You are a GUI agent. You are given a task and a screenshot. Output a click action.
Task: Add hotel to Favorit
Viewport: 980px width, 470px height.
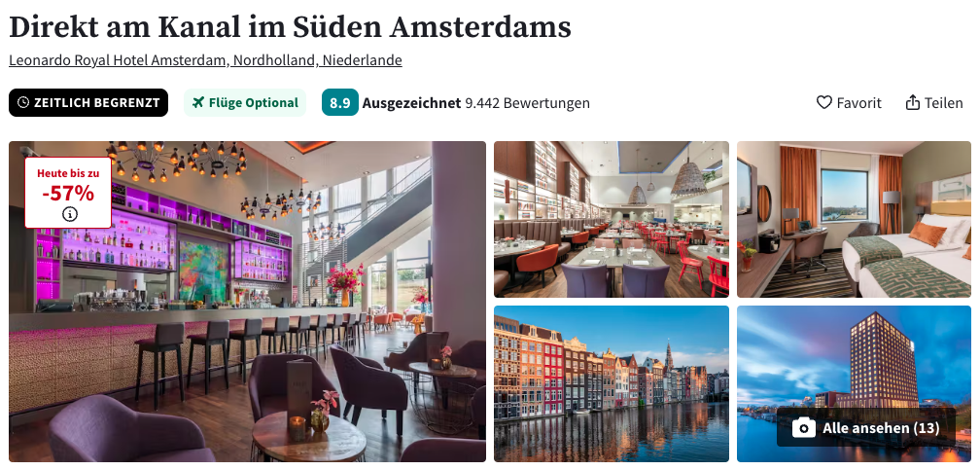pyautogui.click(x=849, y=102)
